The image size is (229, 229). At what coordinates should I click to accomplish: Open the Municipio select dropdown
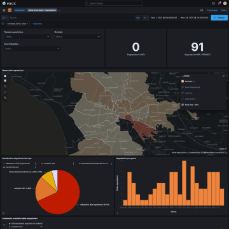point(78,37)
